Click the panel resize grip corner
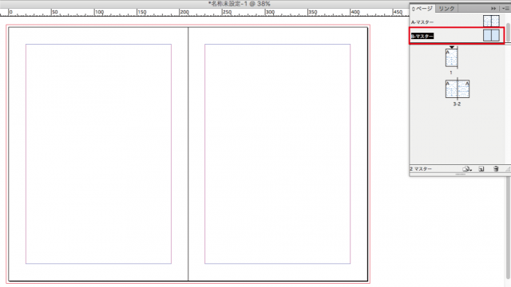 [508, 169]
